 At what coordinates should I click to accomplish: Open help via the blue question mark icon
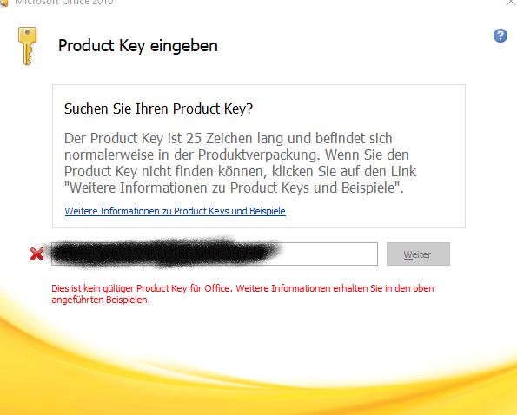point(500,36)
